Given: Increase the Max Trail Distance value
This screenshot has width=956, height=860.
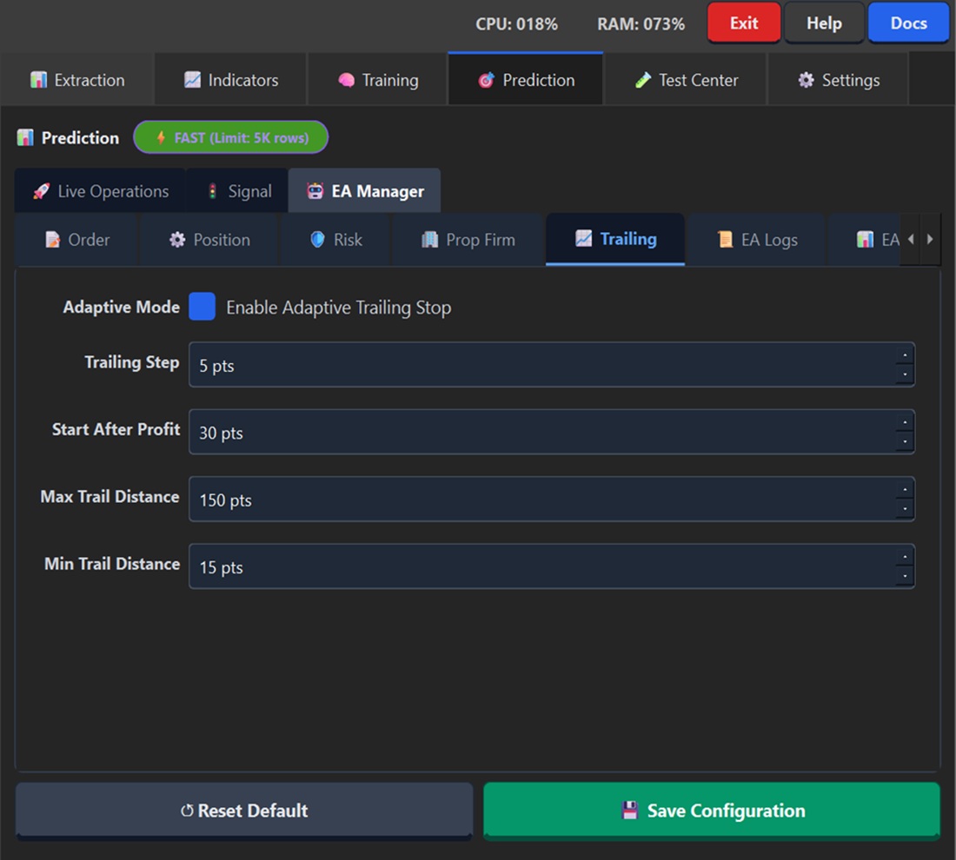Looking at the screenshot, I should click(905, 490).
